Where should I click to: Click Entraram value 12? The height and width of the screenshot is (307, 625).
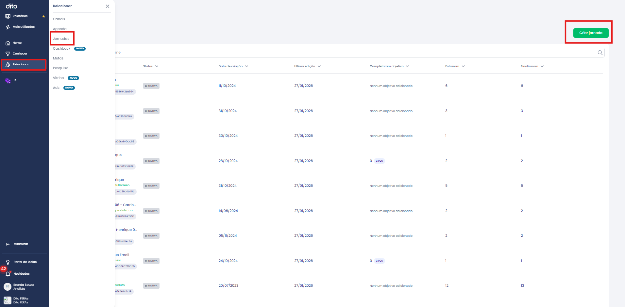(x=447, y=286)
